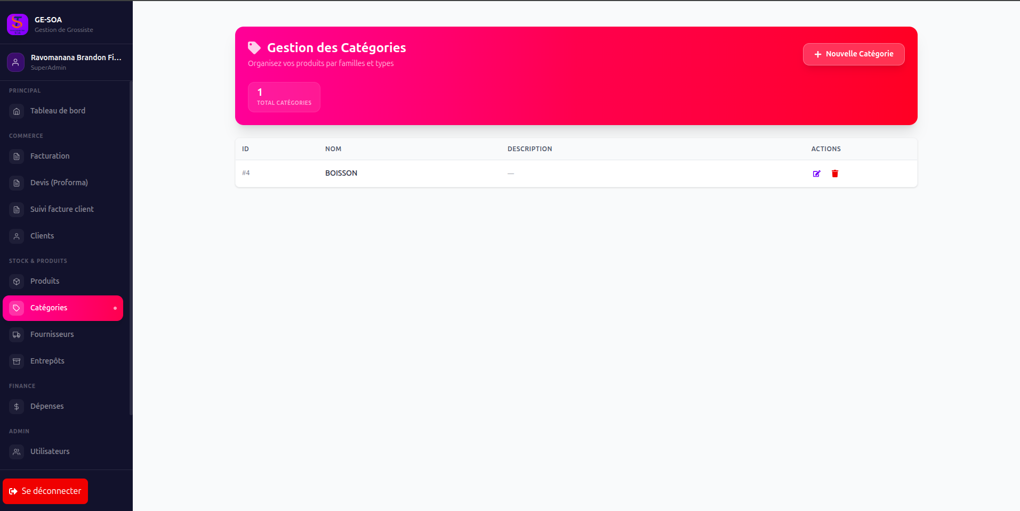Screen dimensions: 1020x511
Task: Click the empty description dash of BOISSON
Action: (511, 174)
